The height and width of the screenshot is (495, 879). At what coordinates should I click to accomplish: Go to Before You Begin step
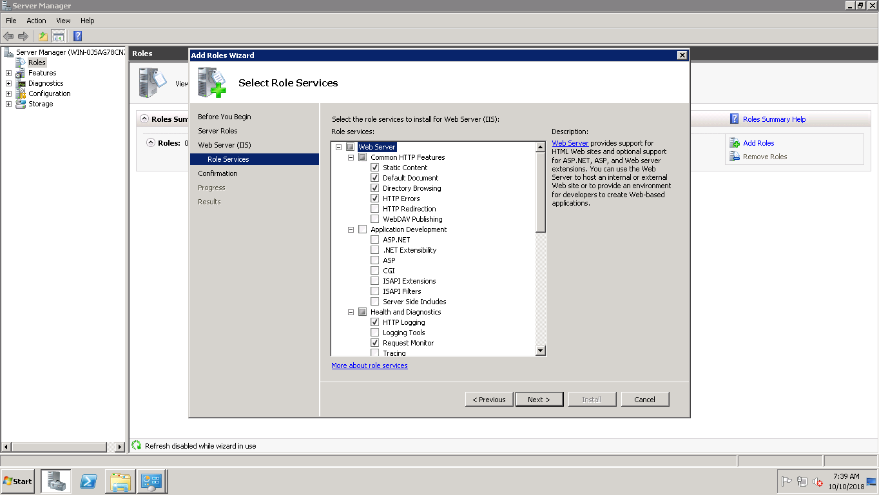(x=224, y=117)
